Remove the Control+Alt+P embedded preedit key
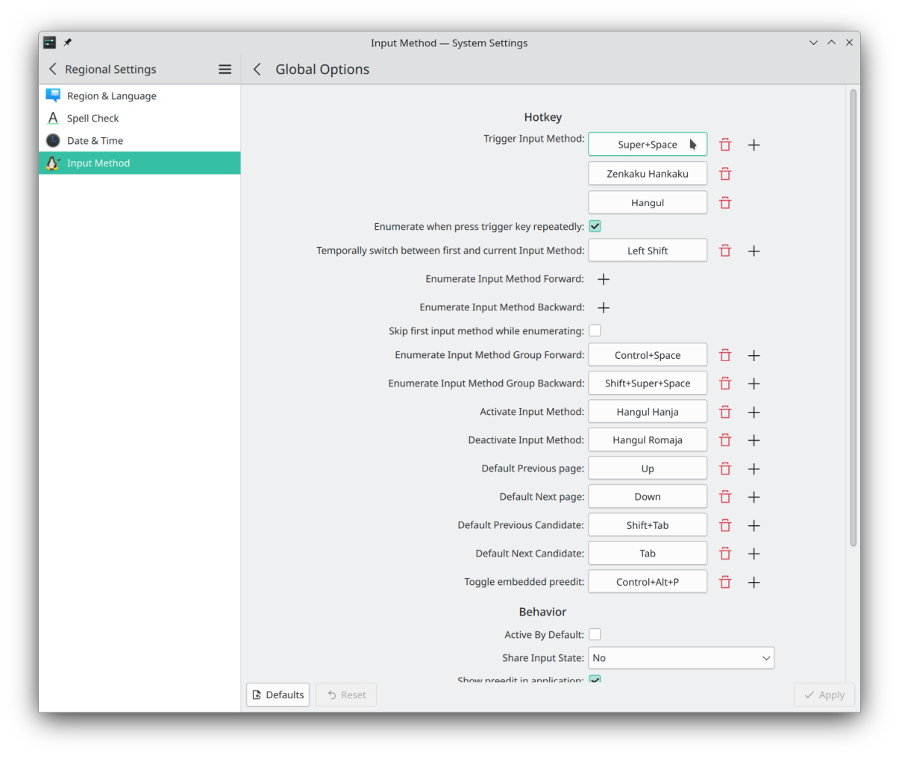The width and height of the screenshot is (899, 758). pos(725,582)
